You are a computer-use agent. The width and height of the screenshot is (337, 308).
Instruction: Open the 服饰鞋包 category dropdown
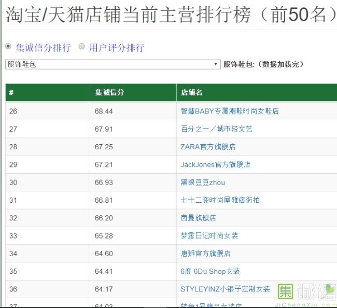[x=113, y=64]
